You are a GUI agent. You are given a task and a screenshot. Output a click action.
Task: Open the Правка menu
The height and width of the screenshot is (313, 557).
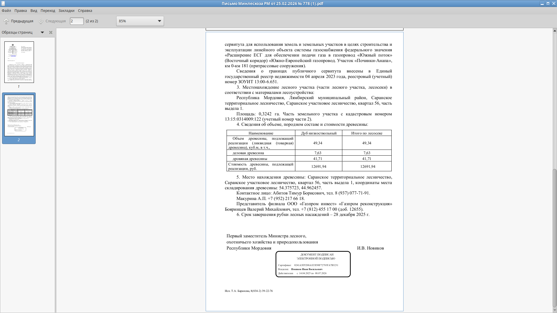(21, 11)
